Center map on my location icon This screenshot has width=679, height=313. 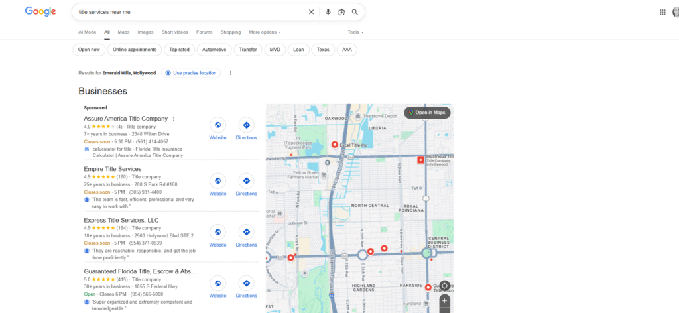pyautogui.click(x=445, y=286)
